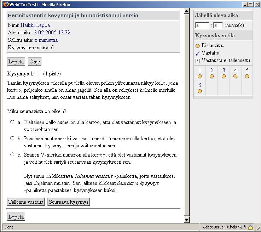Screen dimensions: 261x232
Task: Click the minutes remaining field
Action: point(202,26)
